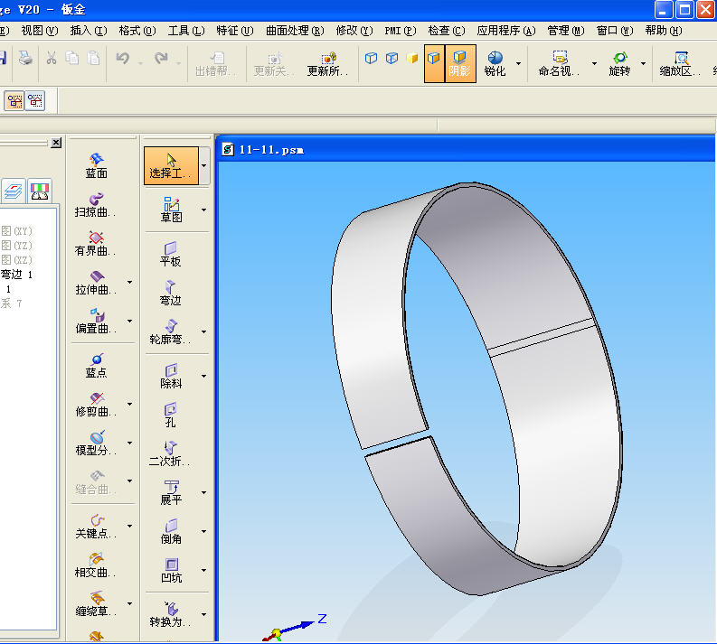Click the 展平 unbend tool
717x644 pixels.
coord(171,492)
